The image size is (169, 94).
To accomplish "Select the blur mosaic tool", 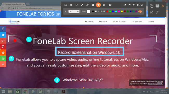I will pyautogui.click(x=104, y=5).
